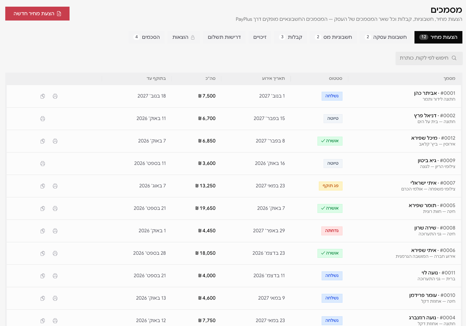Click the בתוקף עד column header
The image size is (466, 326).
click(x=156, y=78)
